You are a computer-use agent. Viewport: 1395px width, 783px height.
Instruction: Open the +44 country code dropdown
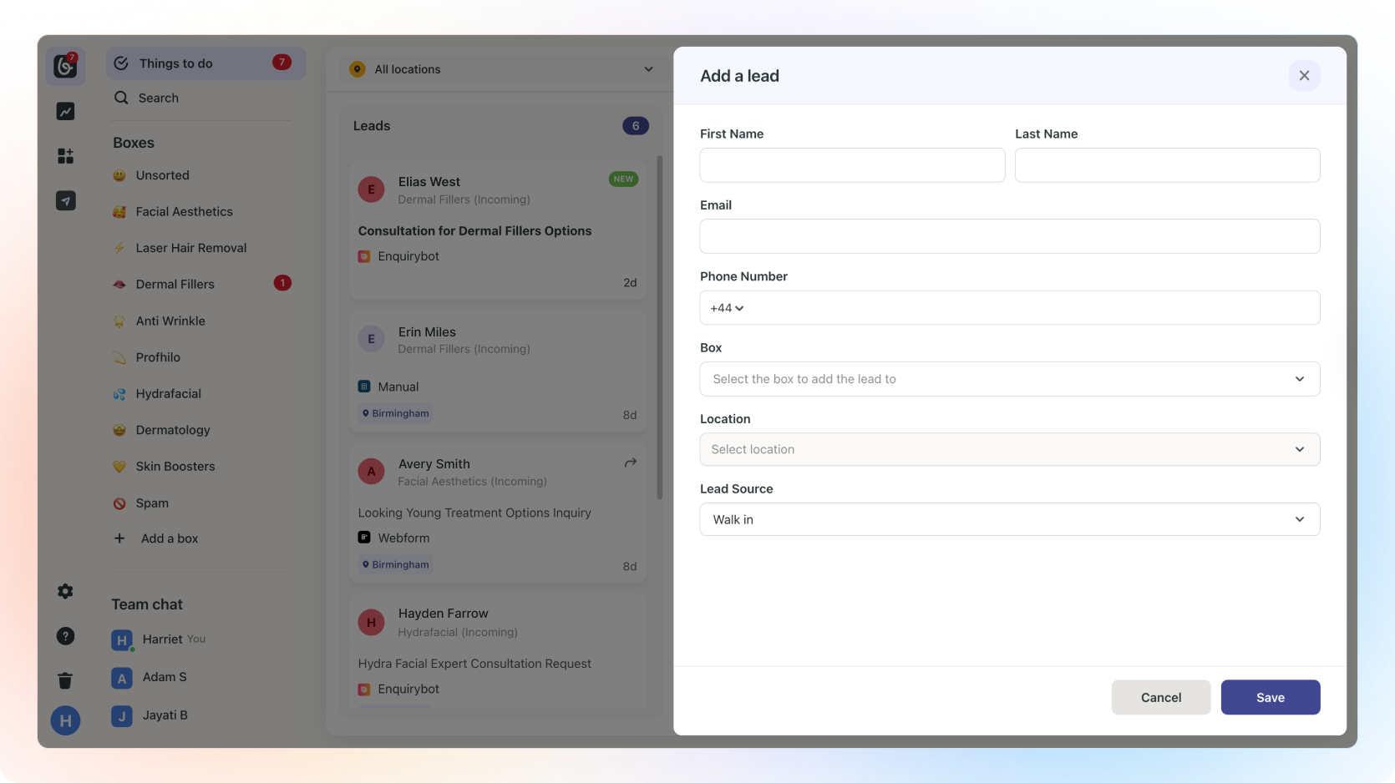(x=727, y=308)
